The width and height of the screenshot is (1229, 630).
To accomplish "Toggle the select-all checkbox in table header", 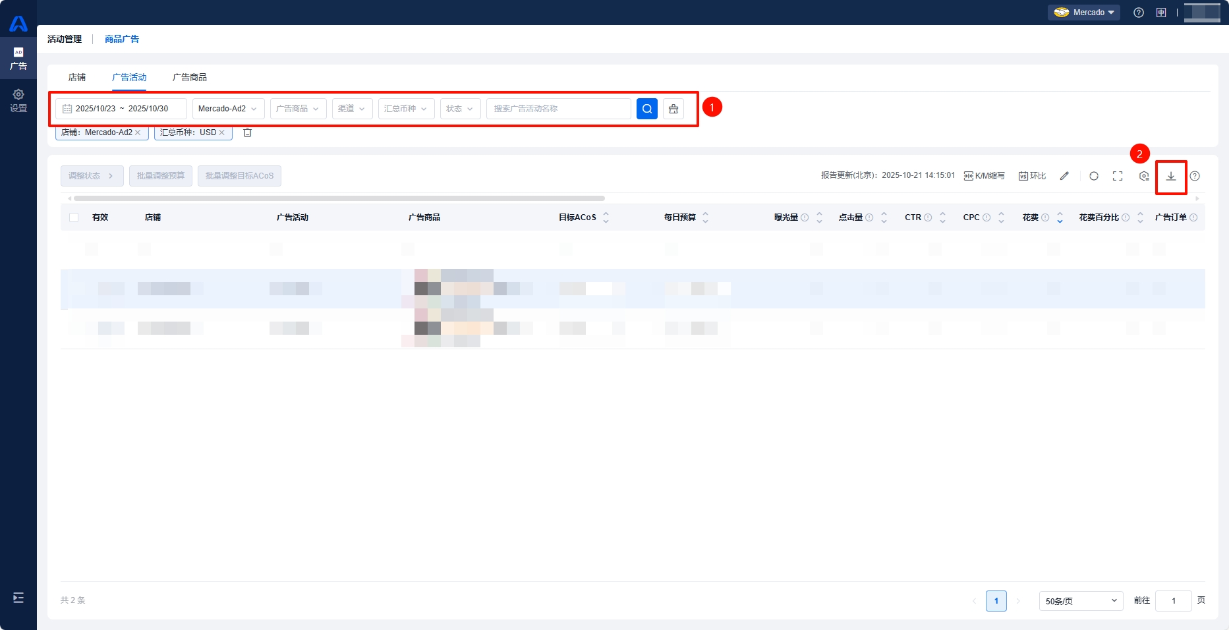I will click(74, 217).
